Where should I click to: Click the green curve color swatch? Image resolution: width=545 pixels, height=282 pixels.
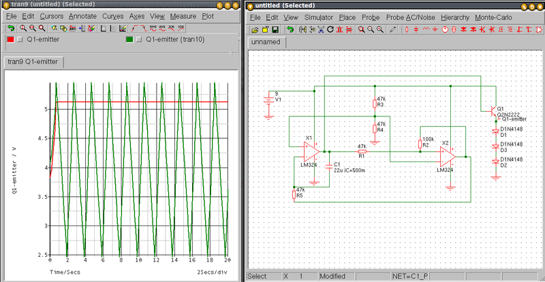point(129,40)
